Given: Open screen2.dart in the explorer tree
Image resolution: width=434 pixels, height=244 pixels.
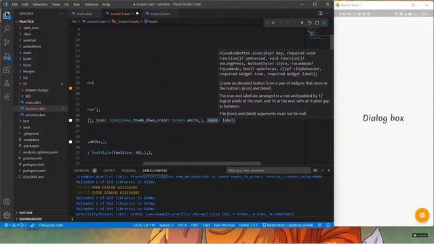Looking at the screenshot, I should coord(35,115).
